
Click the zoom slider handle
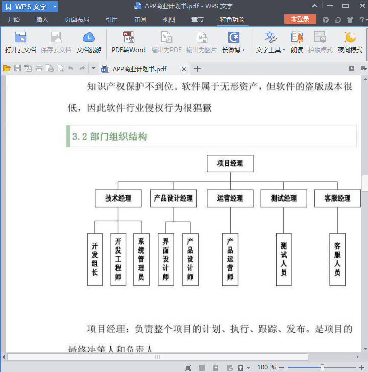click(x=322, y=368)
